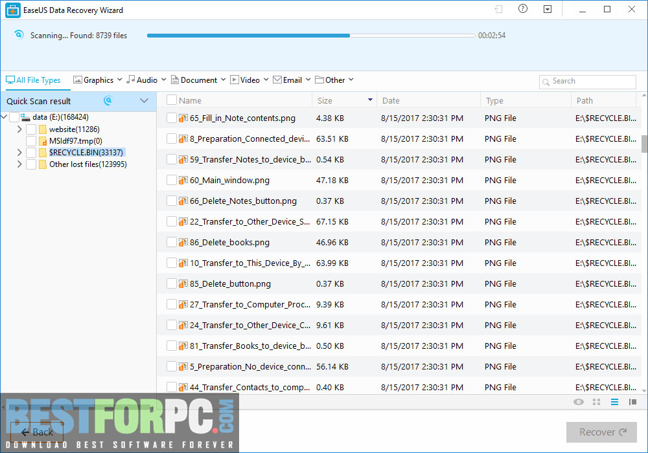The image size is (648, 453).
Task: Tick the select-all checkbox in Name header
Action: tap(172, 100)
